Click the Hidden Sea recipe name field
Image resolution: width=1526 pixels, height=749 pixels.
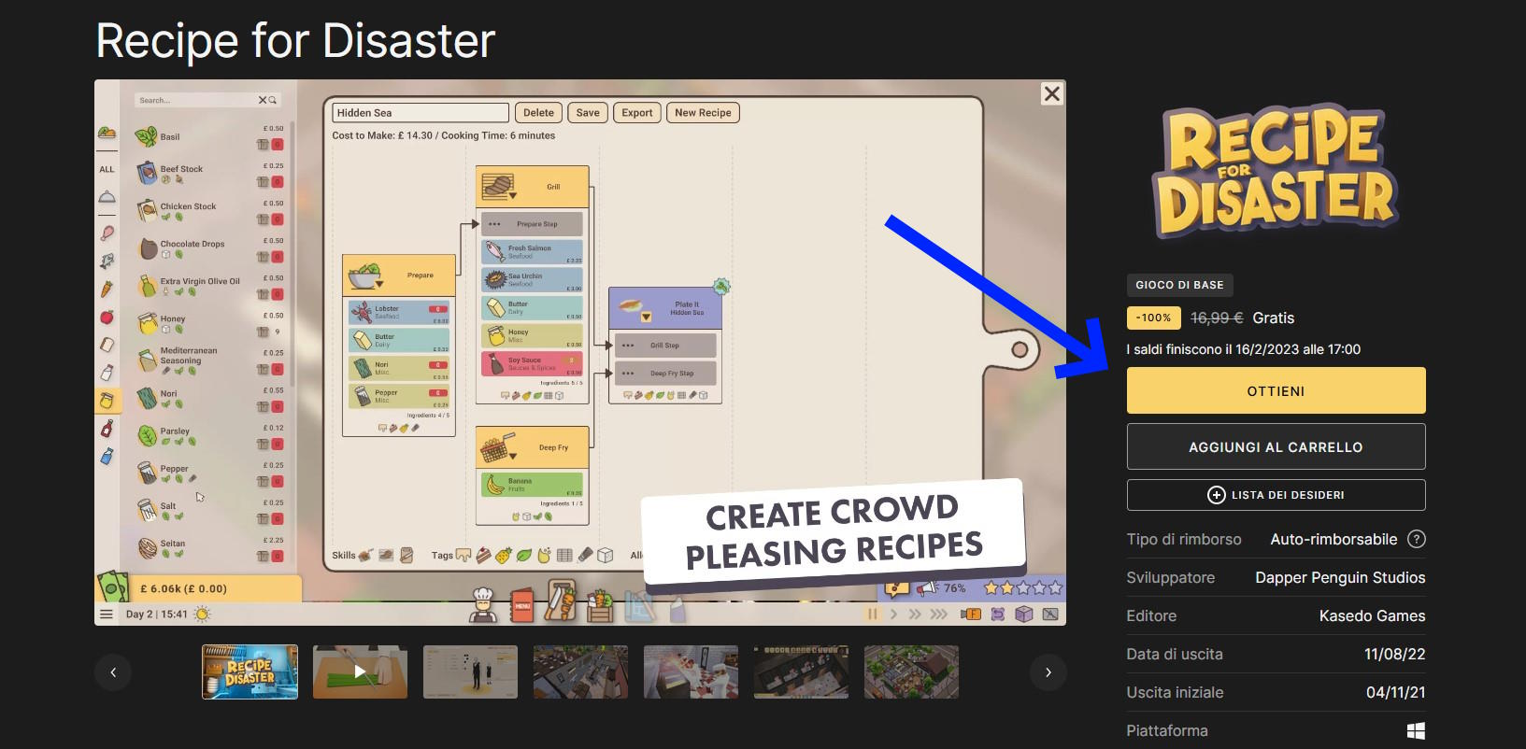(x=421, y=113)
